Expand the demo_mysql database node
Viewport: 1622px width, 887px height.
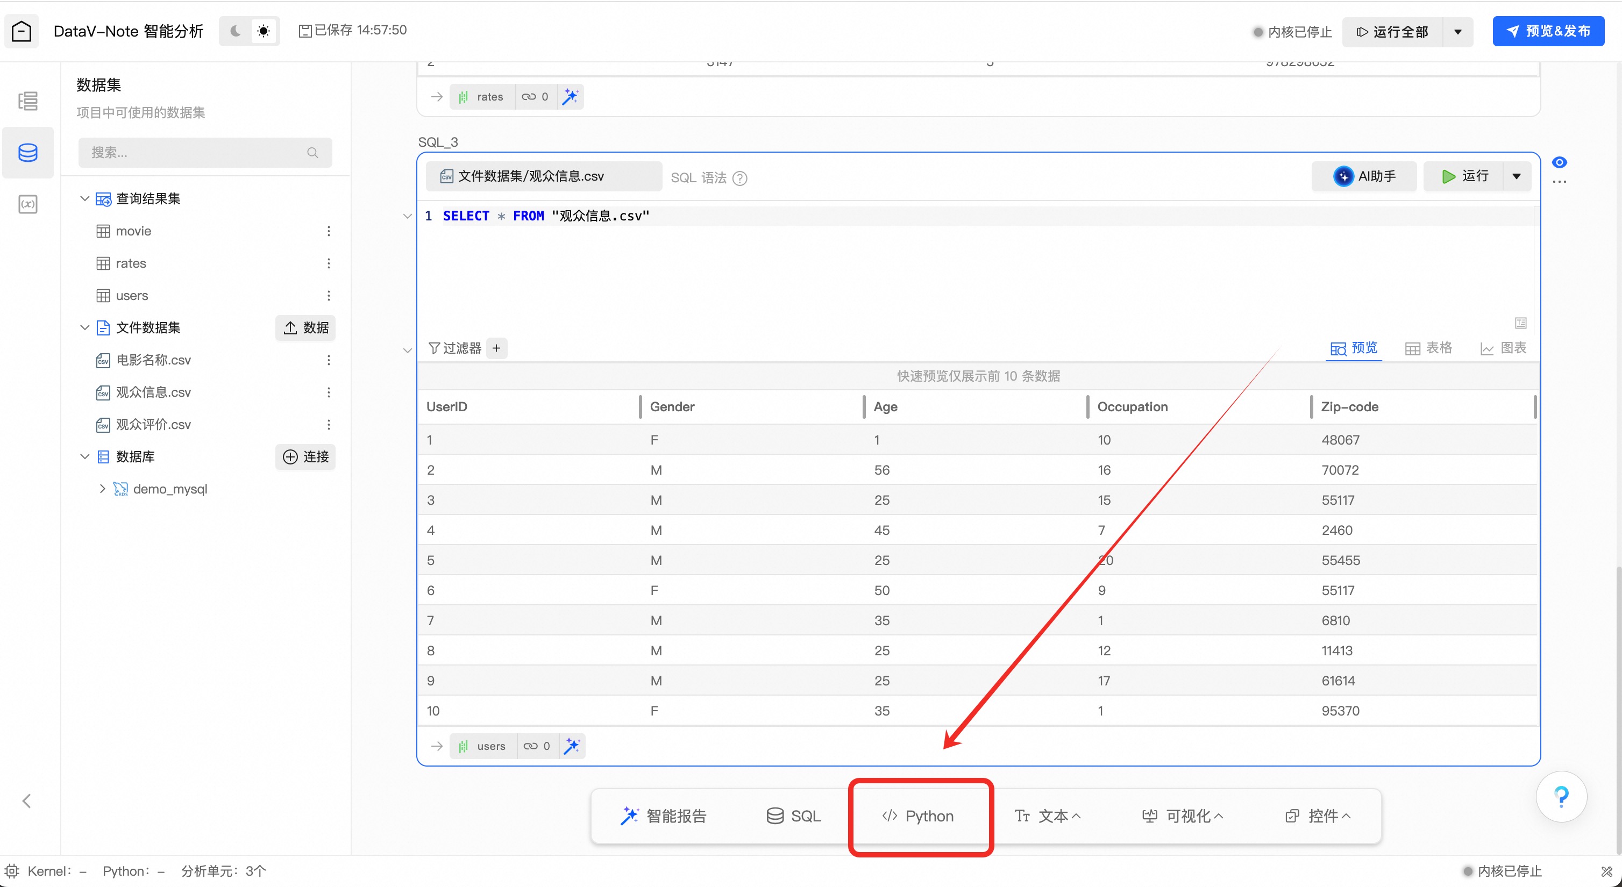pos(103,489)
